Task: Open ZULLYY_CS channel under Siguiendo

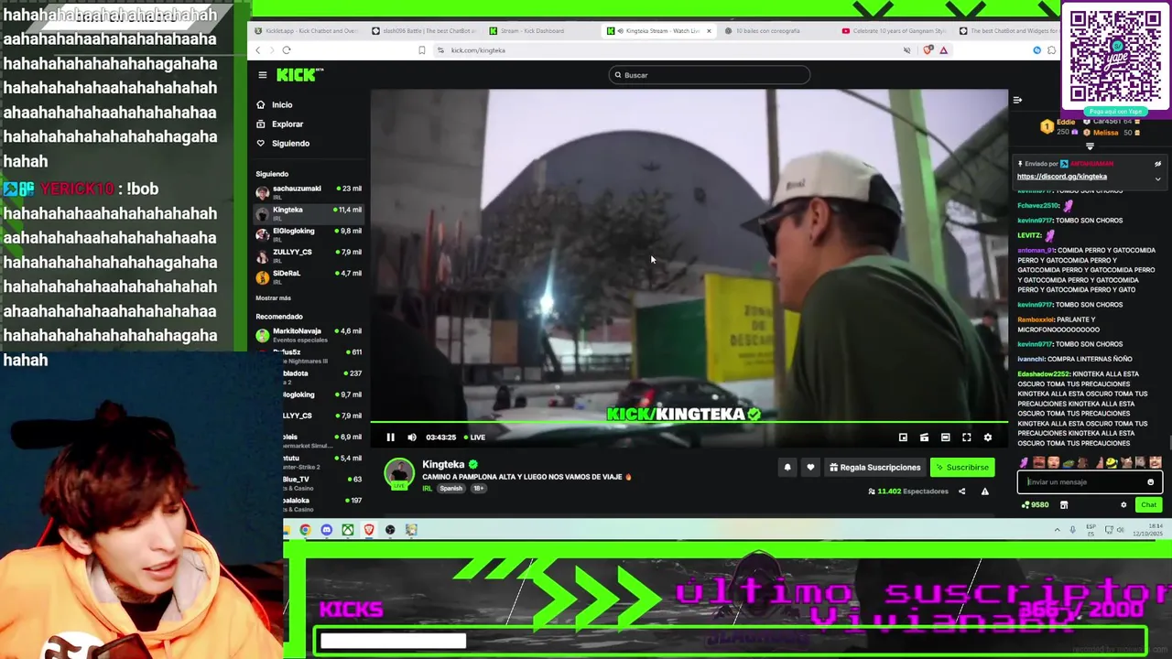Action: coord(309,255)
